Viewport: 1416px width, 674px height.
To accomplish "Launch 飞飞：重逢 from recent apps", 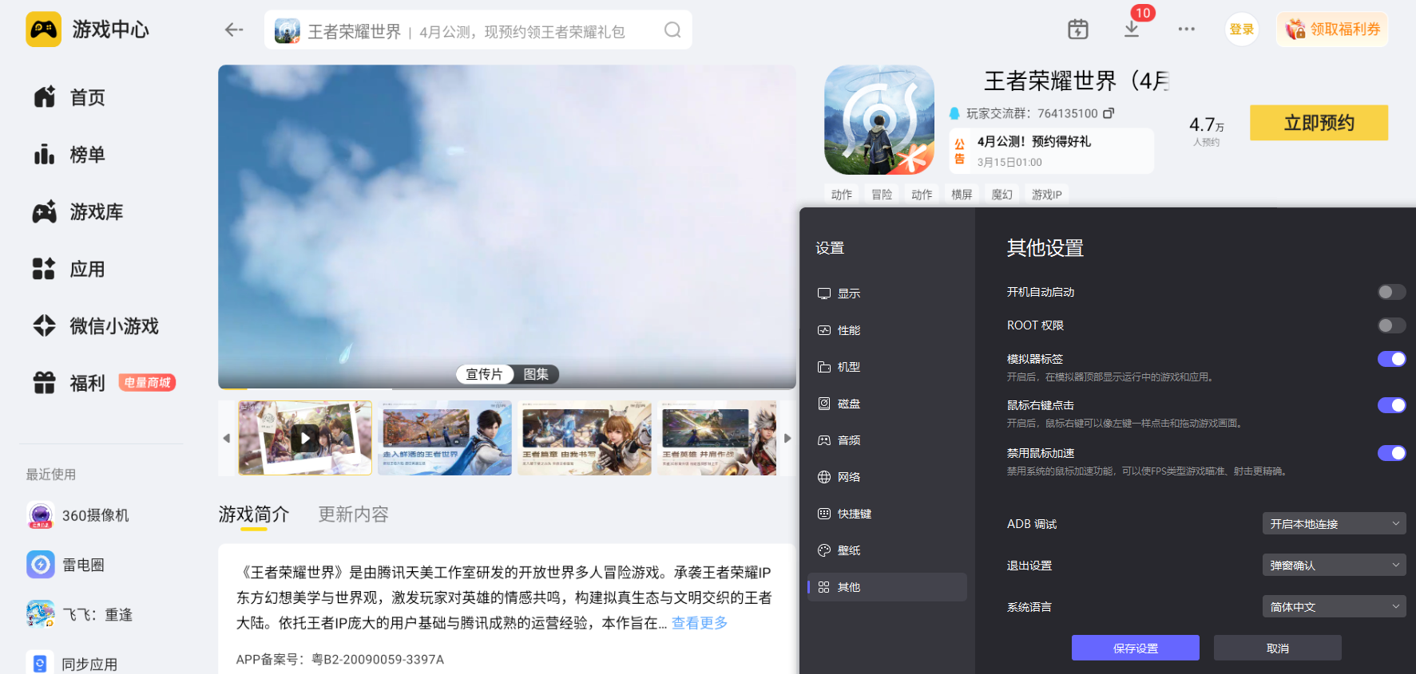I will (79, 615).
